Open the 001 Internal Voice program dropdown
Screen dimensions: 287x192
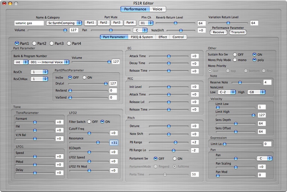point(49,62)
